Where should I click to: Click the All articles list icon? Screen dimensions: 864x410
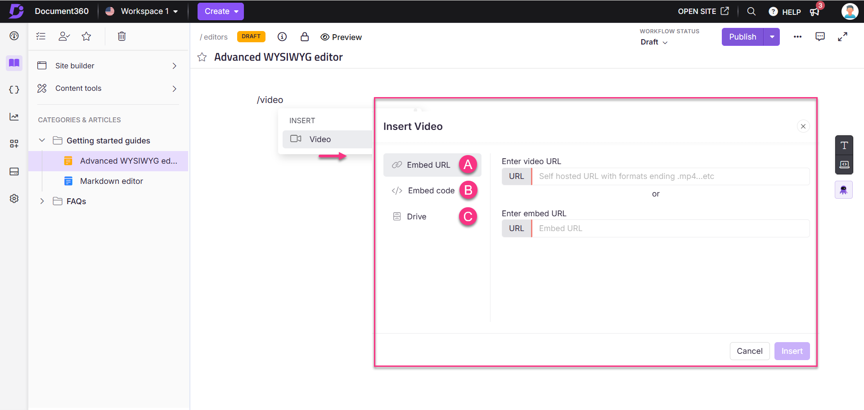click(x=41, y=36)
